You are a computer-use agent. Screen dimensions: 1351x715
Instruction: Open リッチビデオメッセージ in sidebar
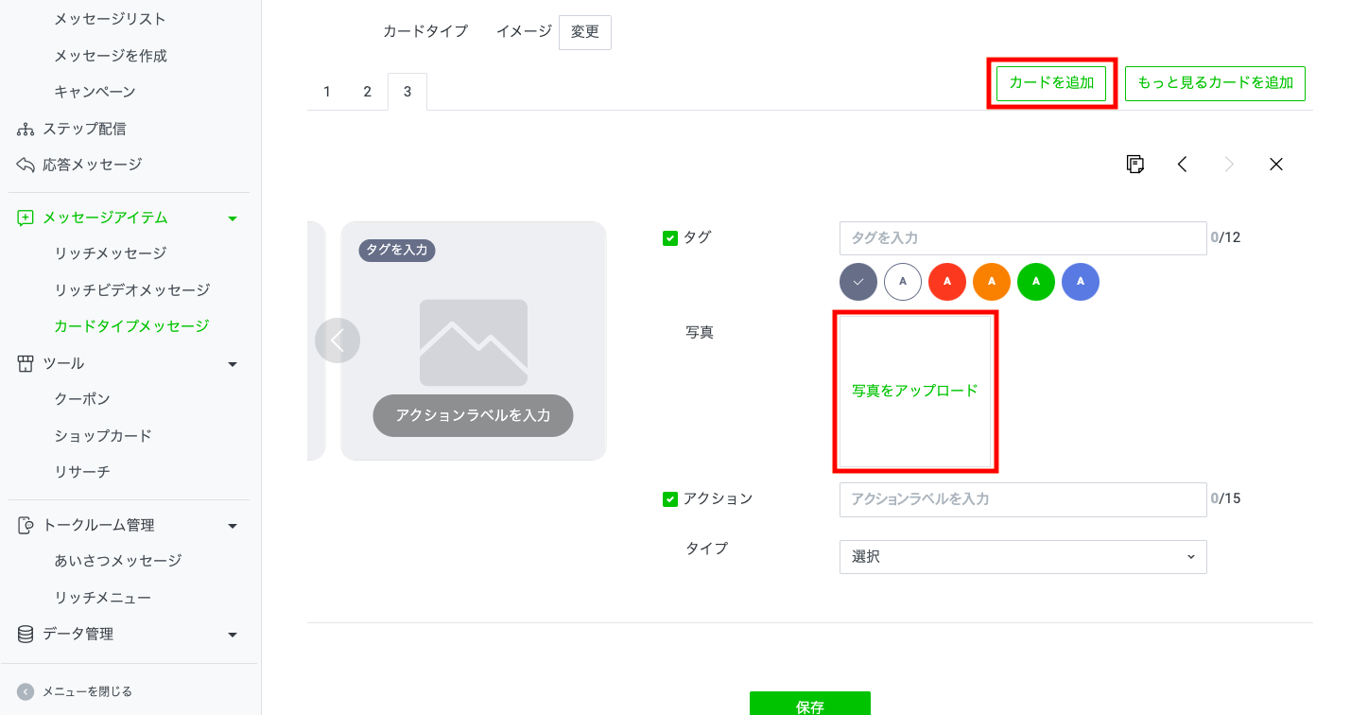pos(131,290)
